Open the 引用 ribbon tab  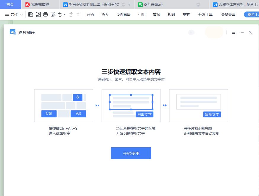click(142, 15)
